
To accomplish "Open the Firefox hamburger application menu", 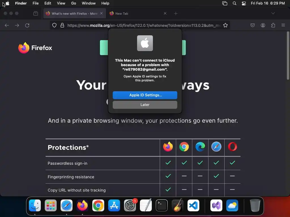I will (x=283, y=25).
